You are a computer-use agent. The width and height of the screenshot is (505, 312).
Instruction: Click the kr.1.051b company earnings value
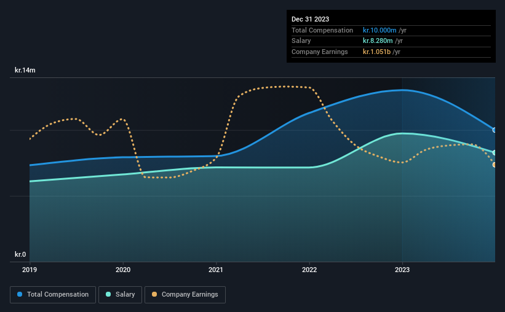click(376, 52)
